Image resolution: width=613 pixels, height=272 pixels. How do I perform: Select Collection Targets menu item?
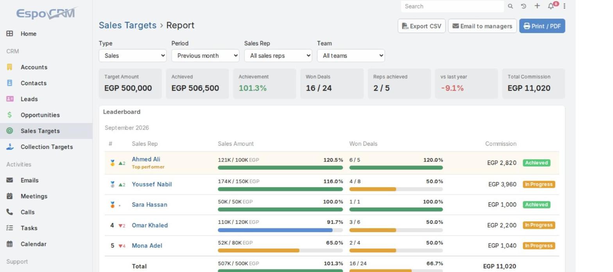point(46,147)
